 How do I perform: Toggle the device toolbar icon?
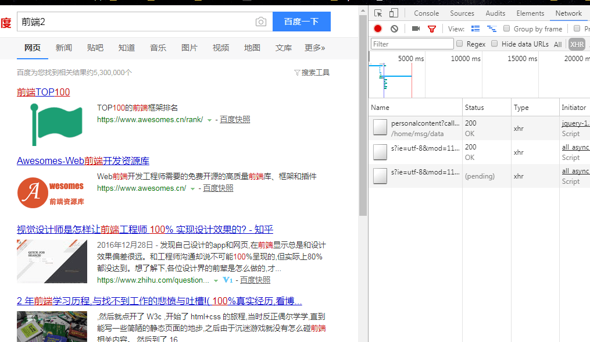394,13
